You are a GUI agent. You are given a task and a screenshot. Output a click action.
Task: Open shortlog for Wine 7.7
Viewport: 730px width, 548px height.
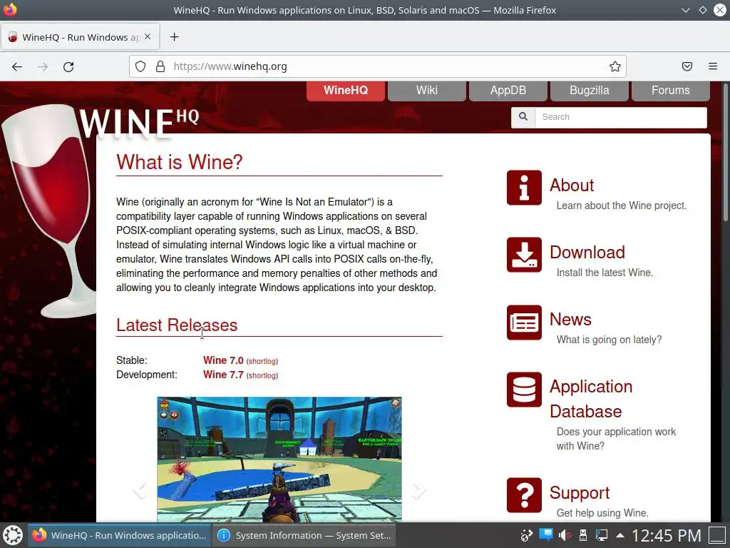click(x=262, y=375)
